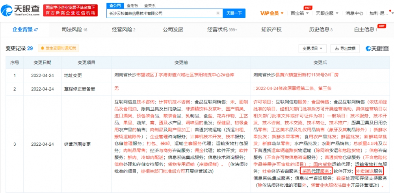The width and height of the screenshot is (394, 193).
Task: Select the 查老板 search tab
Action: [132, 5]
